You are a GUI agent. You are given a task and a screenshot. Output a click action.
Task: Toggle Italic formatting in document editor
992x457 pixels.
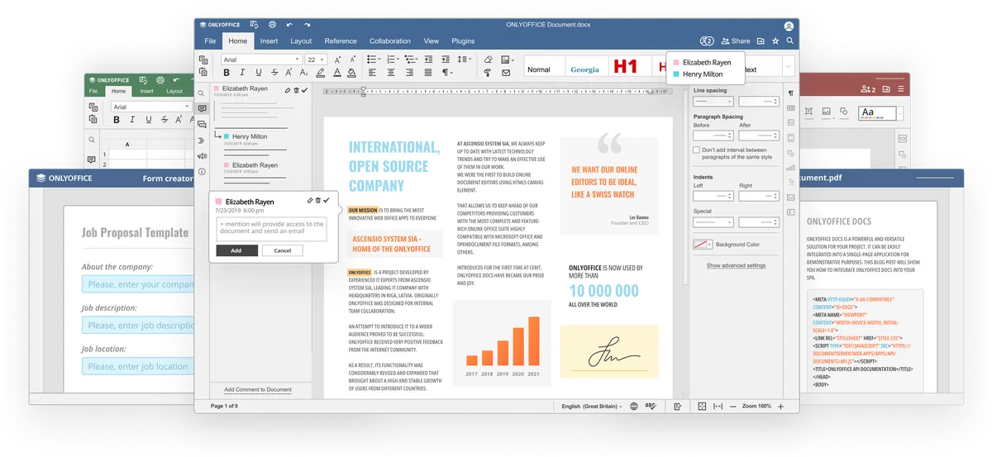[x=242, y=73]
